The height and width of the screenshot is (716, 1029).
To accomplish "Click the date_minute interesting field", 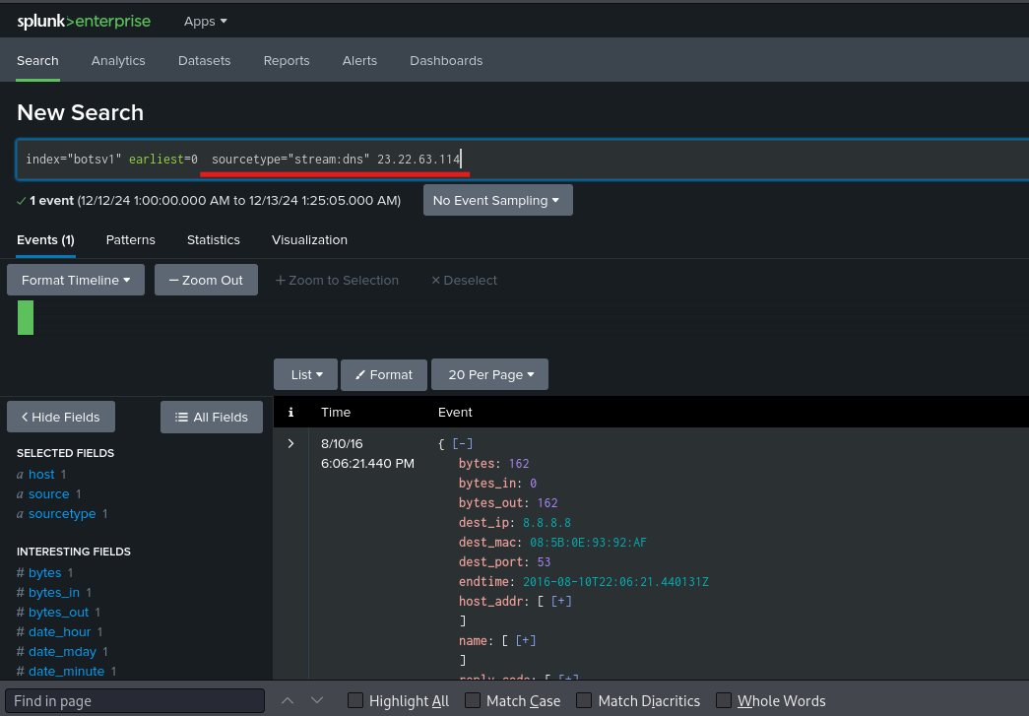I will pyautogui.click(x=66, y=672).
